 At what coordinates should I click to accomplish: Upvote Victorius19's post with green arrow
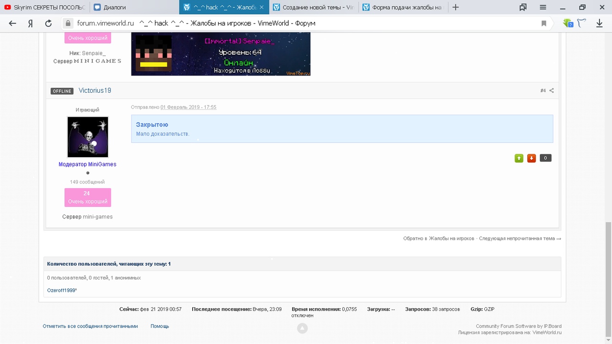(519, 158)
